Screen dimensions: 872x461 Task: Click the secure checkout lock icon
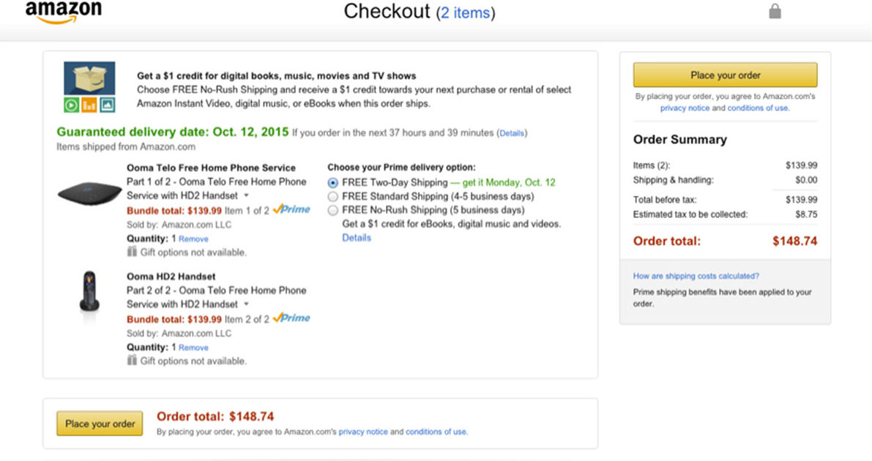775,12
